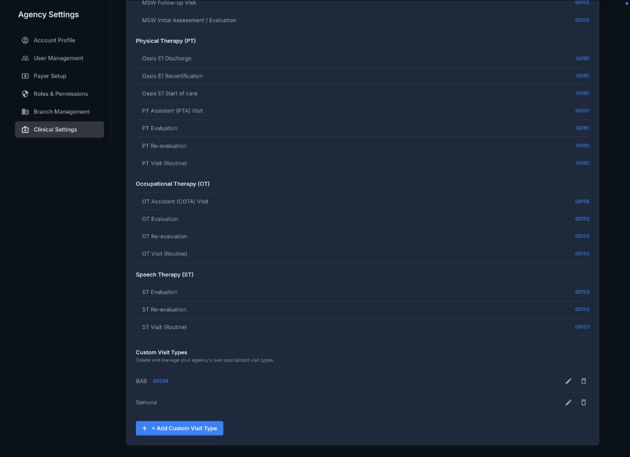The width and height of the screenshot is (630, 457).
Task: Click G0152 code for OT Re-evaluation
Action: tap(582, 236)
